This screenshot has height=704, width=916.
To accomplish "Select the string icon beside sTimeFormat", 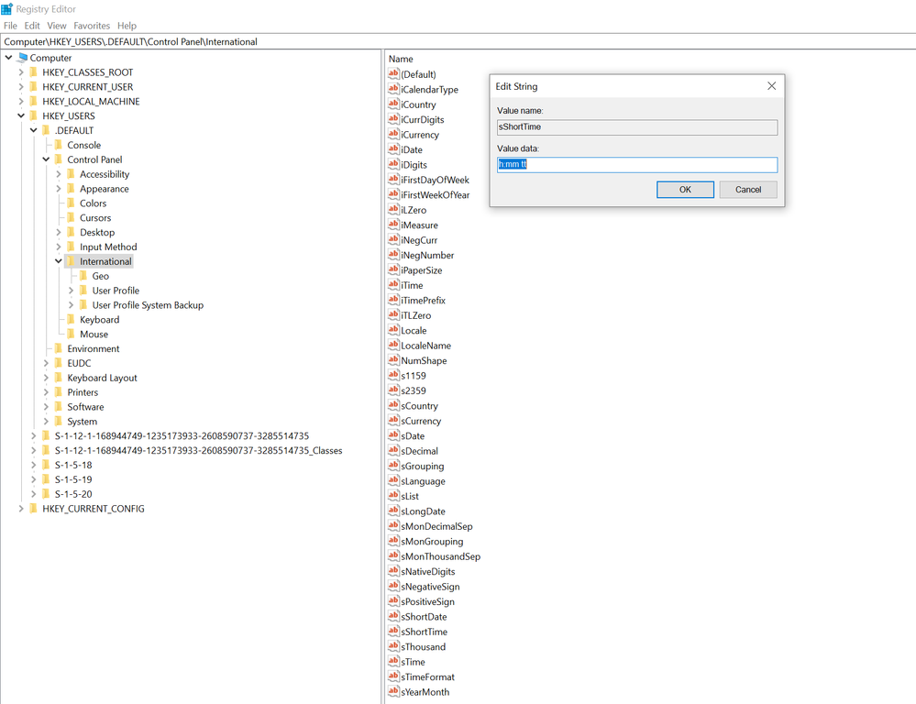I will pyautogui.click(x=394, y=676).
